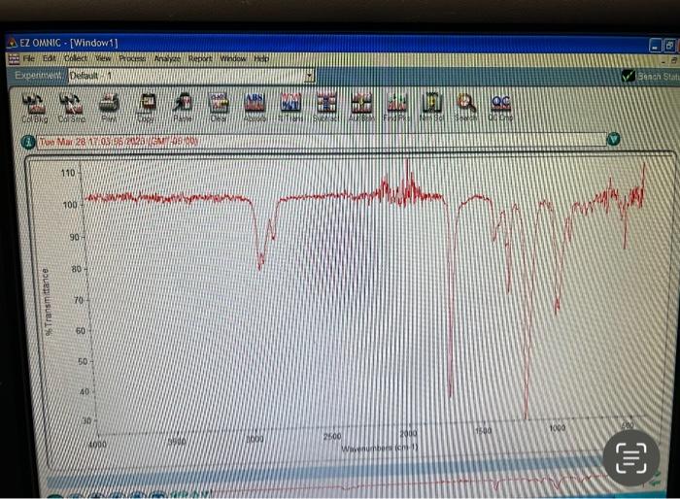Click the Col Bkg collect background icon
This screenshot has height=499, width=680.
(x=34, y=108)
